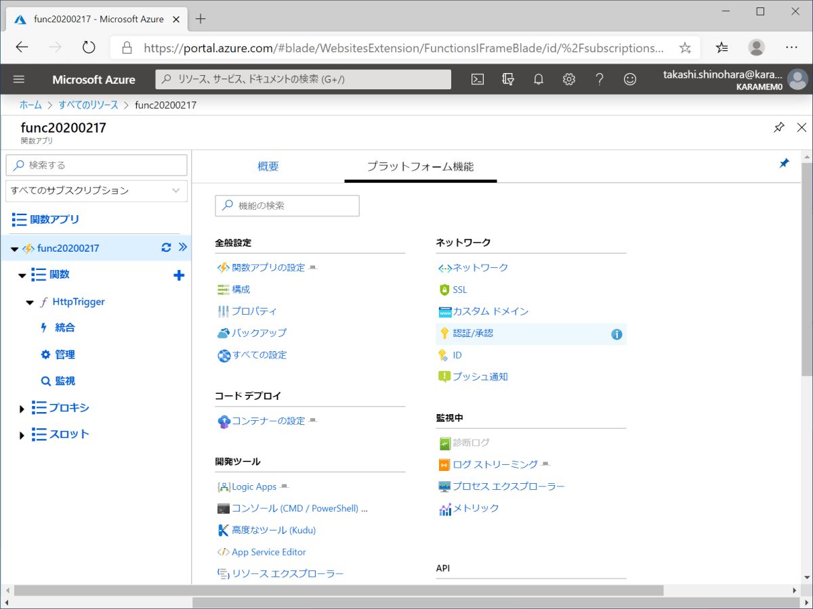Open the directory and subscription filter
Image resolution: width=813 pixels, height=609 pixels.
tap(508, 79)
